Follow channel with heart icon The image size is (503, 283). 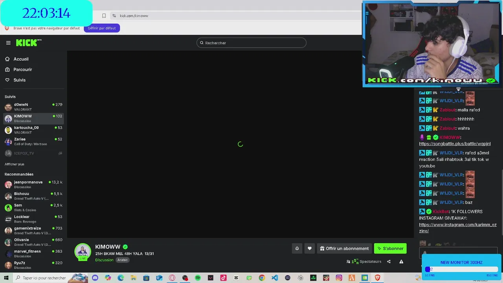click(310, 248)
